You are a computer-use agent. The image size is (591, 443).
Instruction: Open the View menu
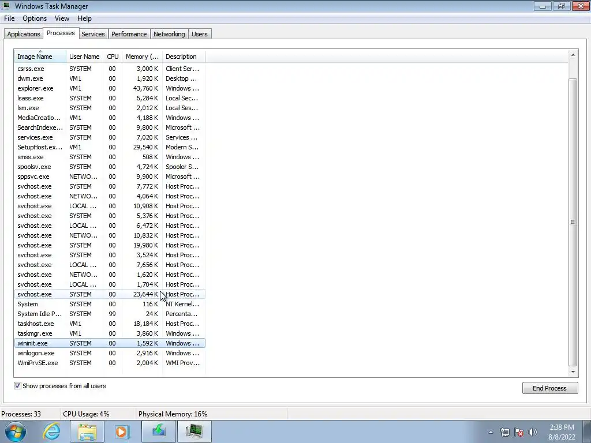click(62, 18)
